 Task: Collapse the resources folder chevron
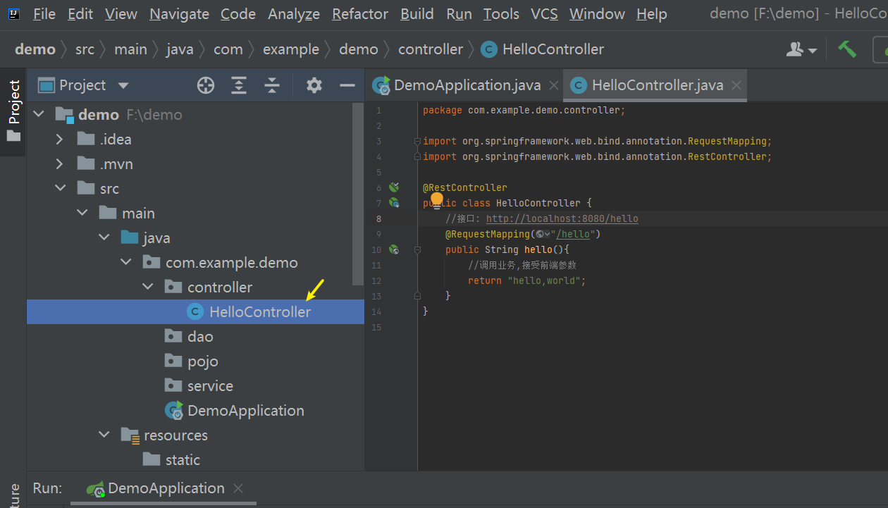point(104,435)
